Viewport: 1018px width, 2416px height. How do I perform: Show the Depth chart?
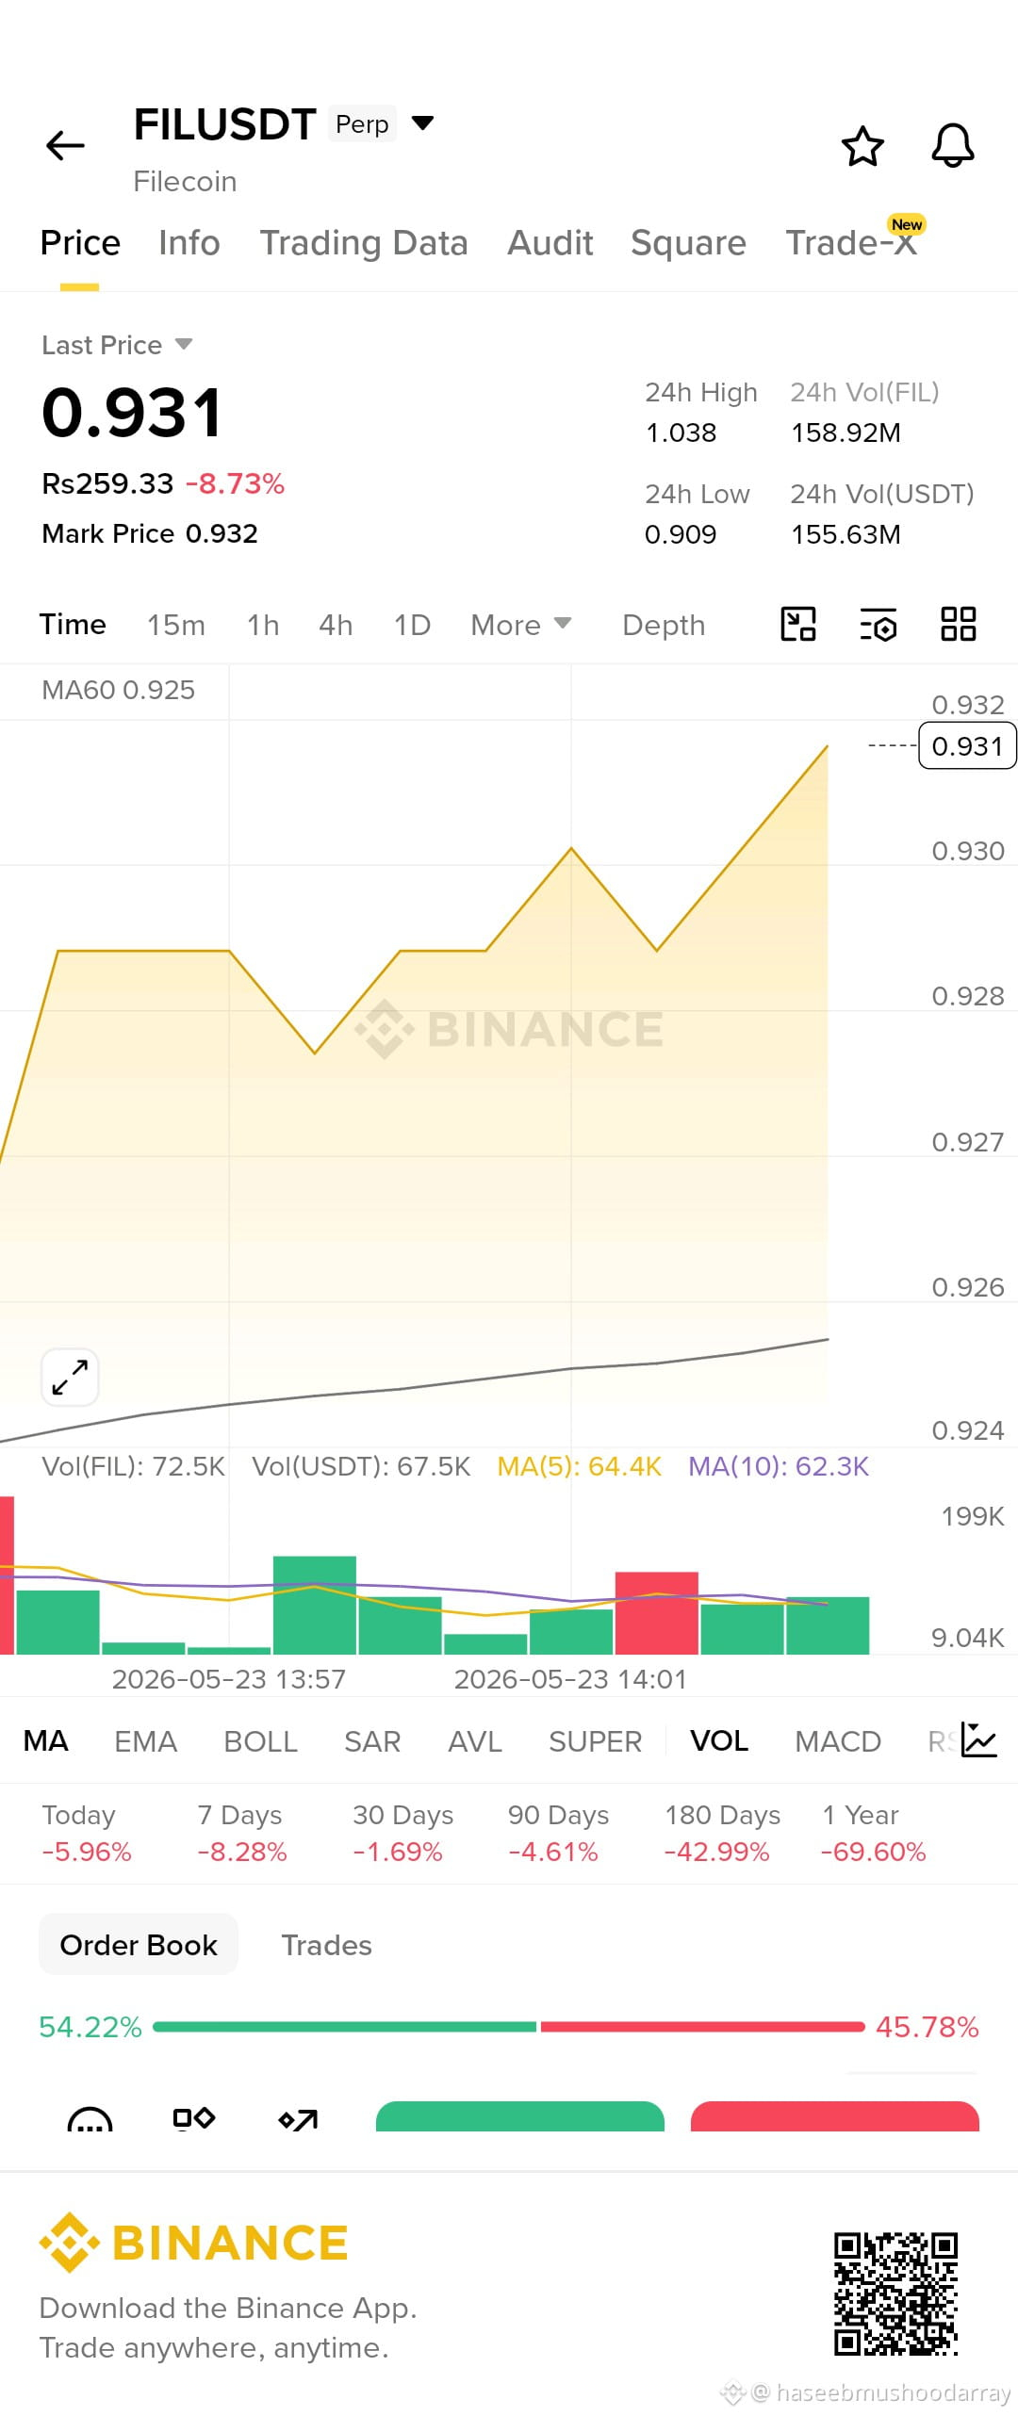tap(664, 625)
